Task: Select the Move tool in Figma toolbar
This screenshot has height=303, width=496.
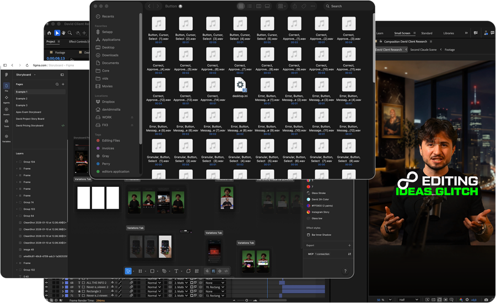Action: click(128, 271)
